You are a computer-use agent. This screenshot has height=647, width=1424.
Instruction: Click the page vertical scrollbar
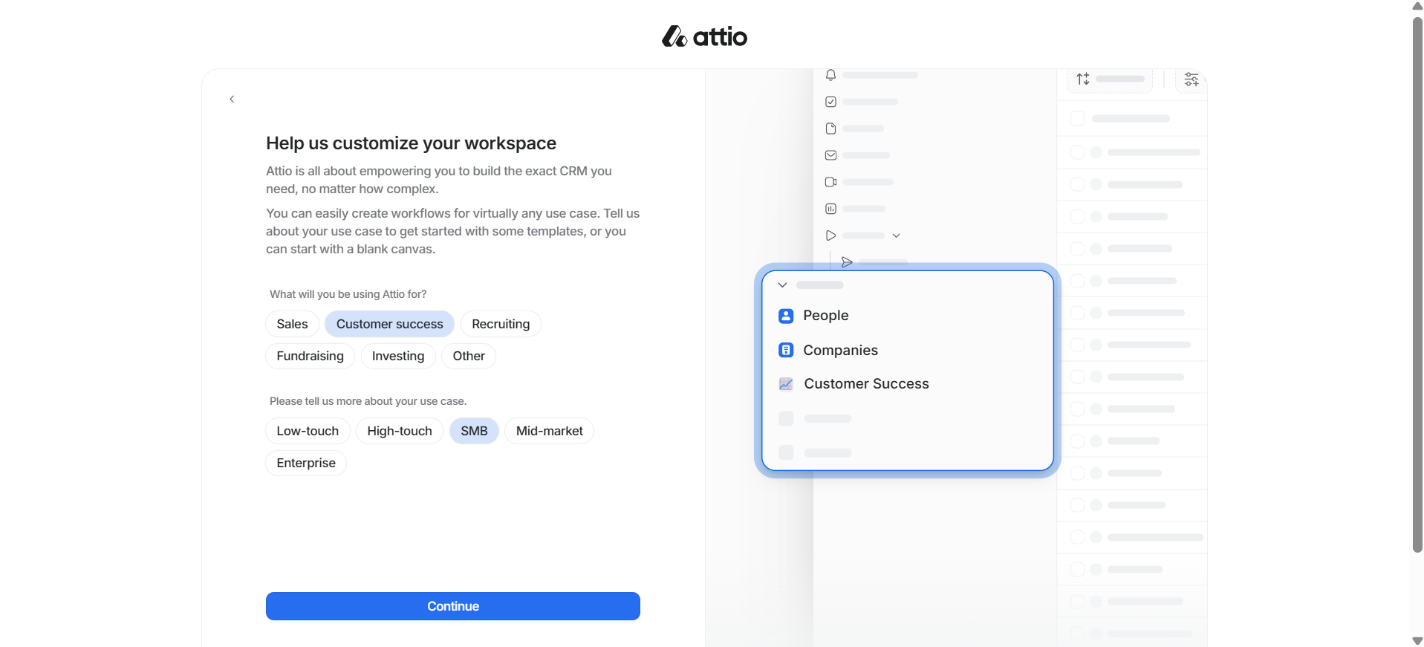click(1417, 282)
